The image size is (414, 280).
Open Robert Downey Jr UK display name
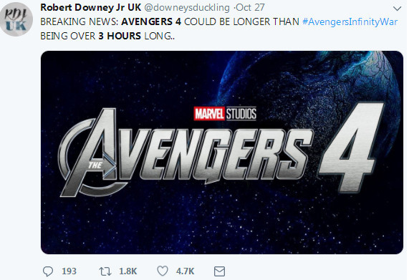(91, 7)
